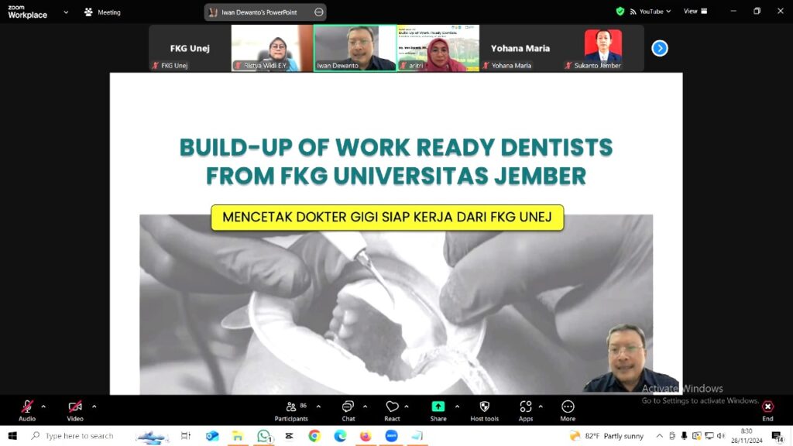Expand the Share options arrow
Screen dimensions: 793x446
[x=457, y=407]
